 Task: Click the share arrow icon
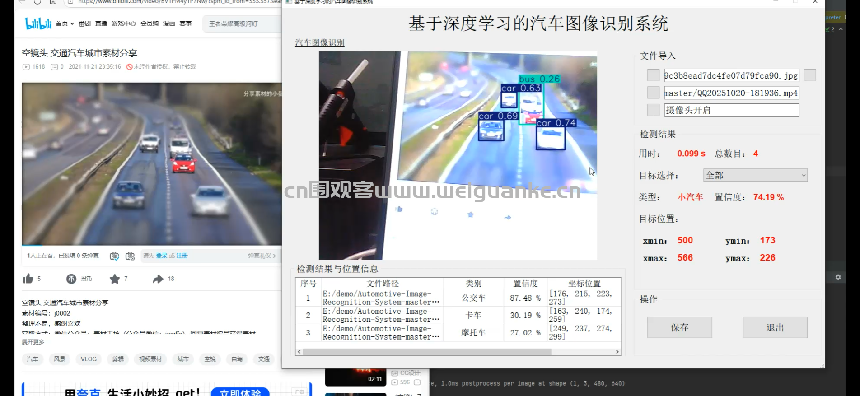(x=158, y=279)
